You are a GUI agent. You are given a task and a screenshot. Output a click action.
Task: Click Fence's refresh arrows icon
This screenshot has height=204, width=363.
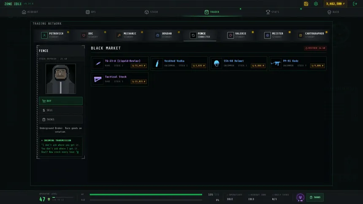(193, 35)
